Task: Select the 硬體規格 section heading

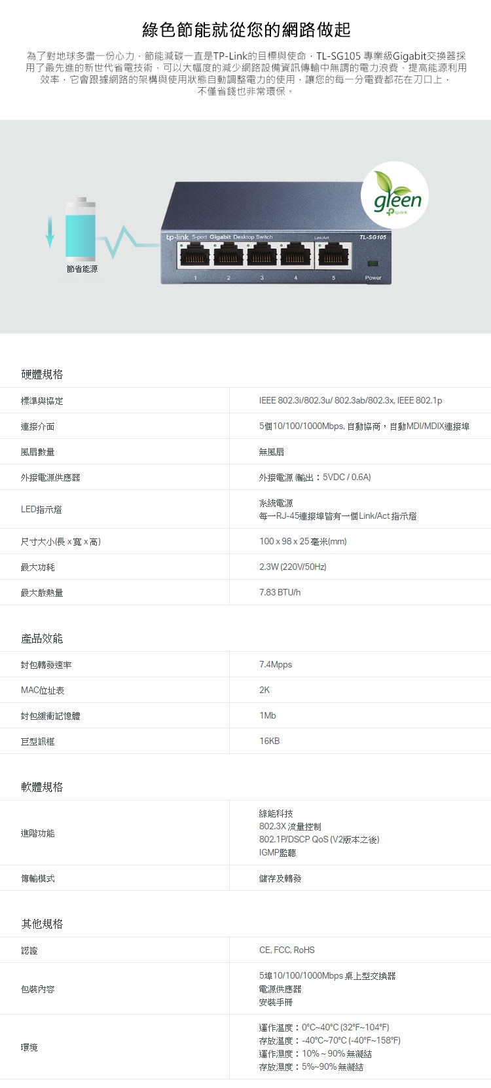Action: (x=42, y=374)
